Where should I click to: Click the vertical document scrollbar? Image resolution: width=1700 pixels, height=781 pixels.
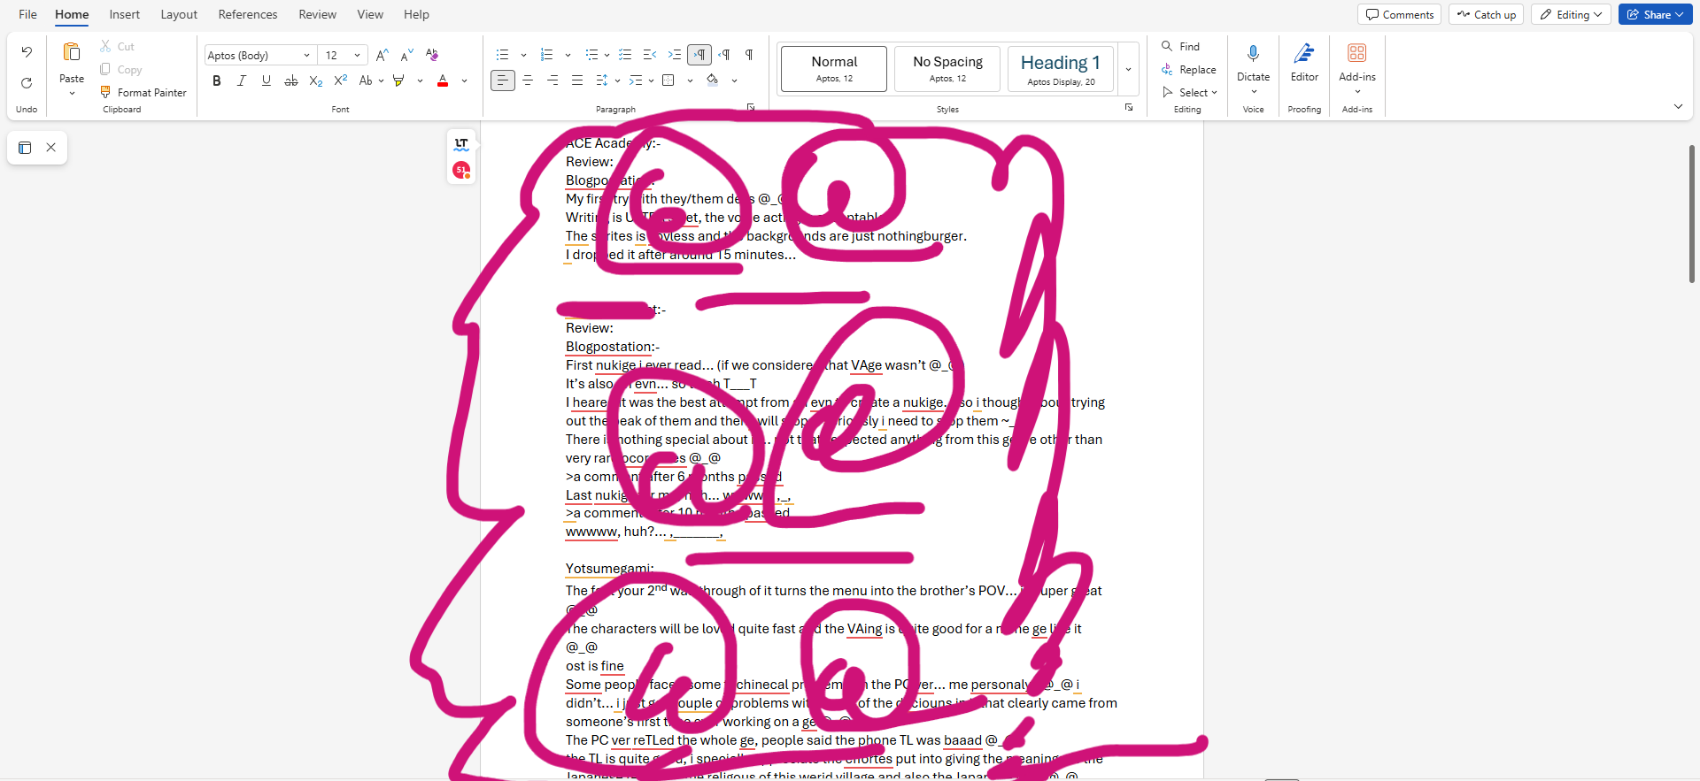pos(1691,212)
